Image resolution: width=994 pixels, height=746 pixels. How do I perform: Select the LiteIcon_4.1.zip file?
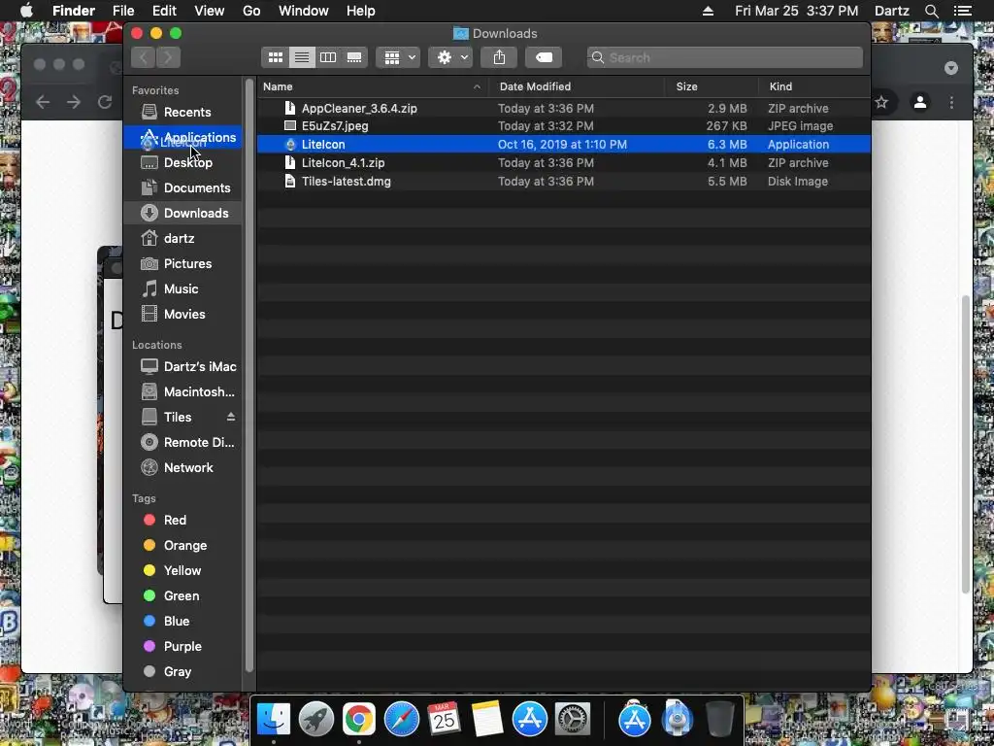[564, 163]
